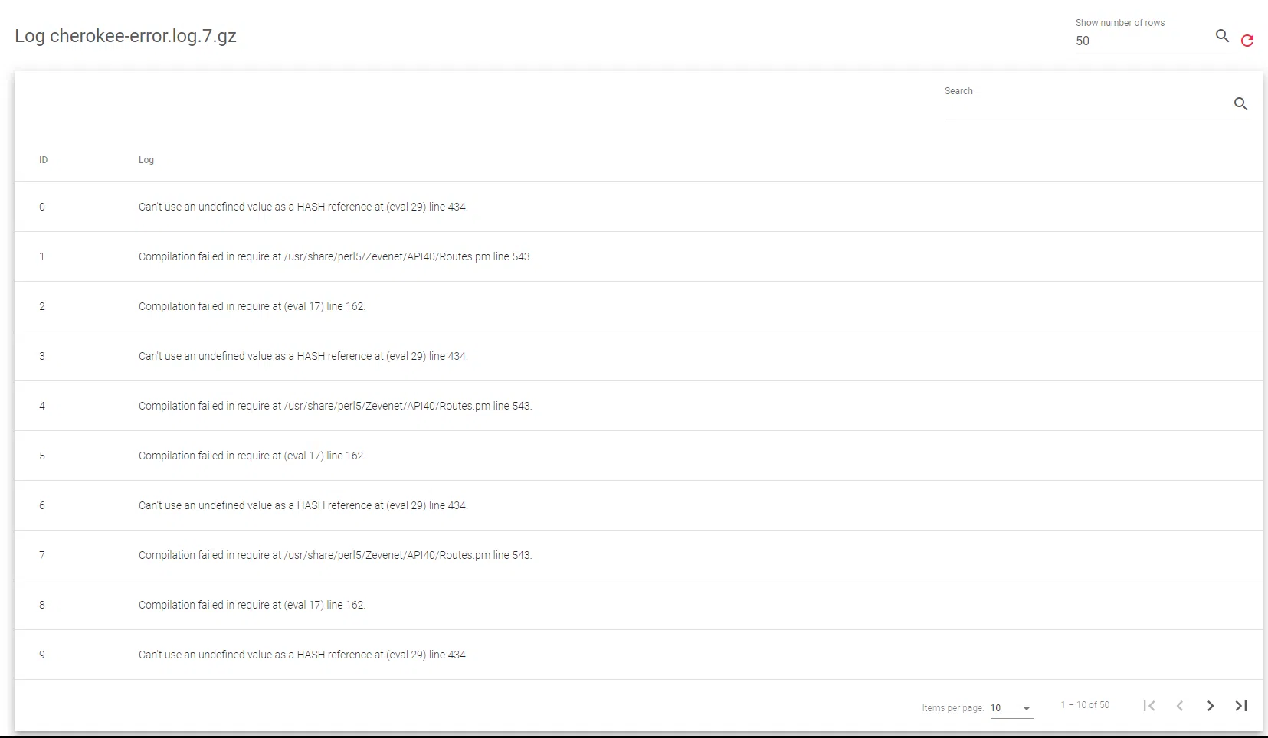Click the table search magnifier icon
This screenshot has height=738, width=1268.
coord(1240,104)
